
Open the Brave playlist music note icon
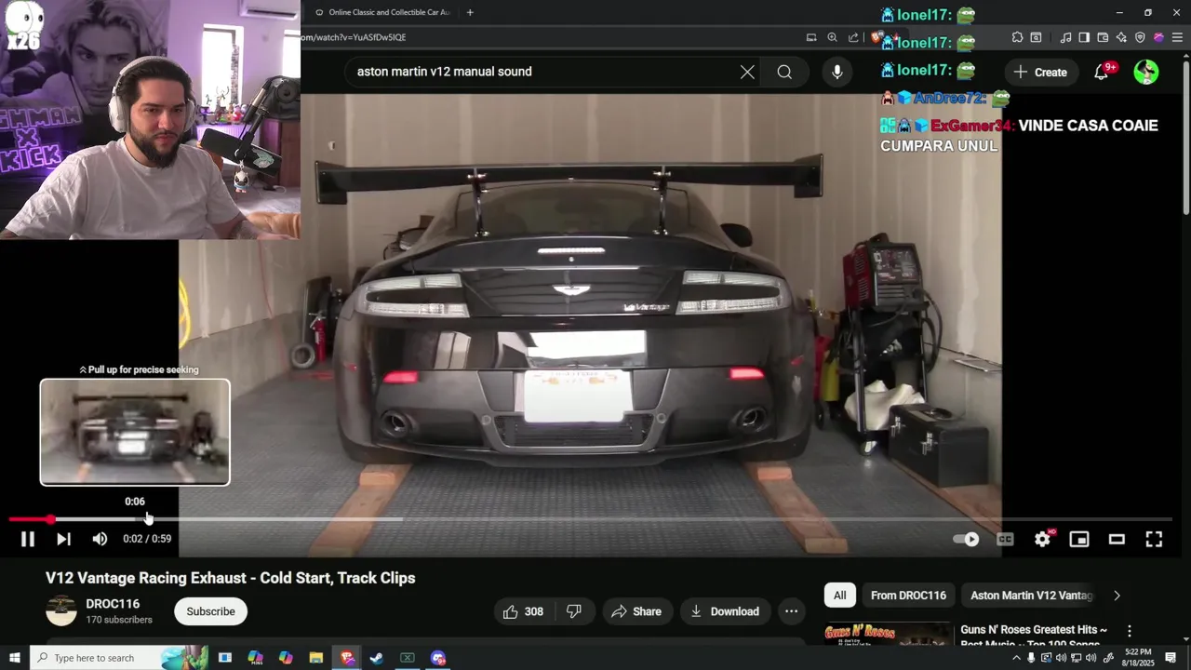(x=1065, y=37)
